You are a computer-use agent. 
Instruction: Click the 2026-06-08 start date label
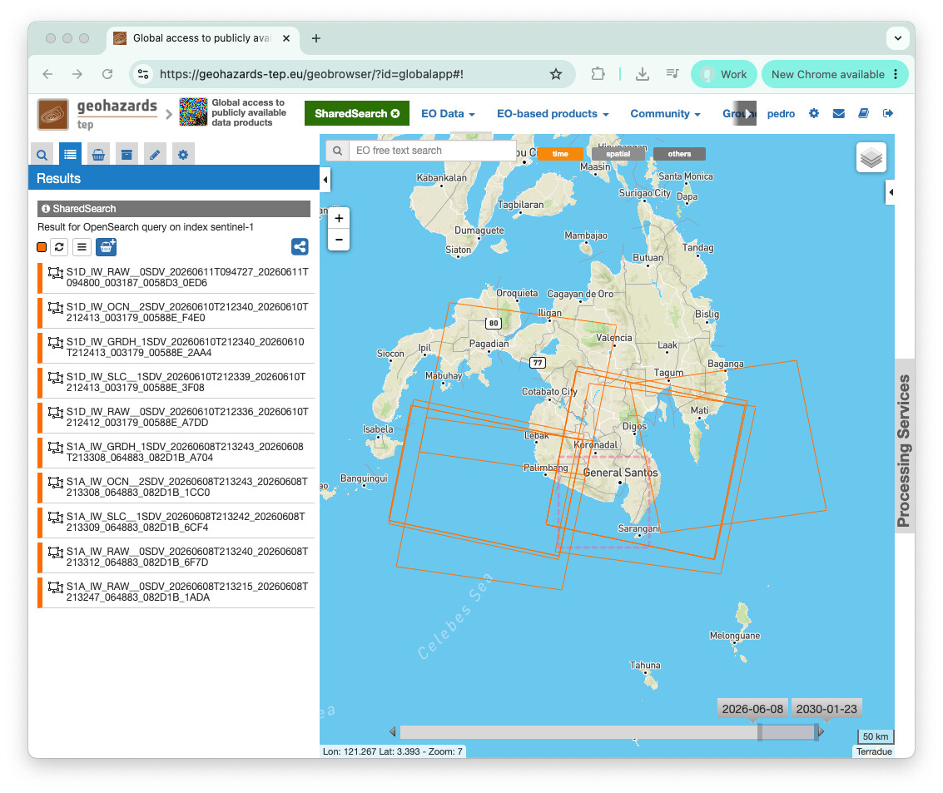point(752,709)
